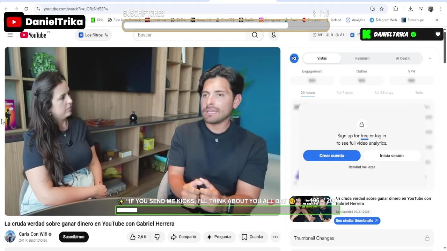
Task: Click the Buscar search field
Action: pyautogui.click(x=190, y=35)
